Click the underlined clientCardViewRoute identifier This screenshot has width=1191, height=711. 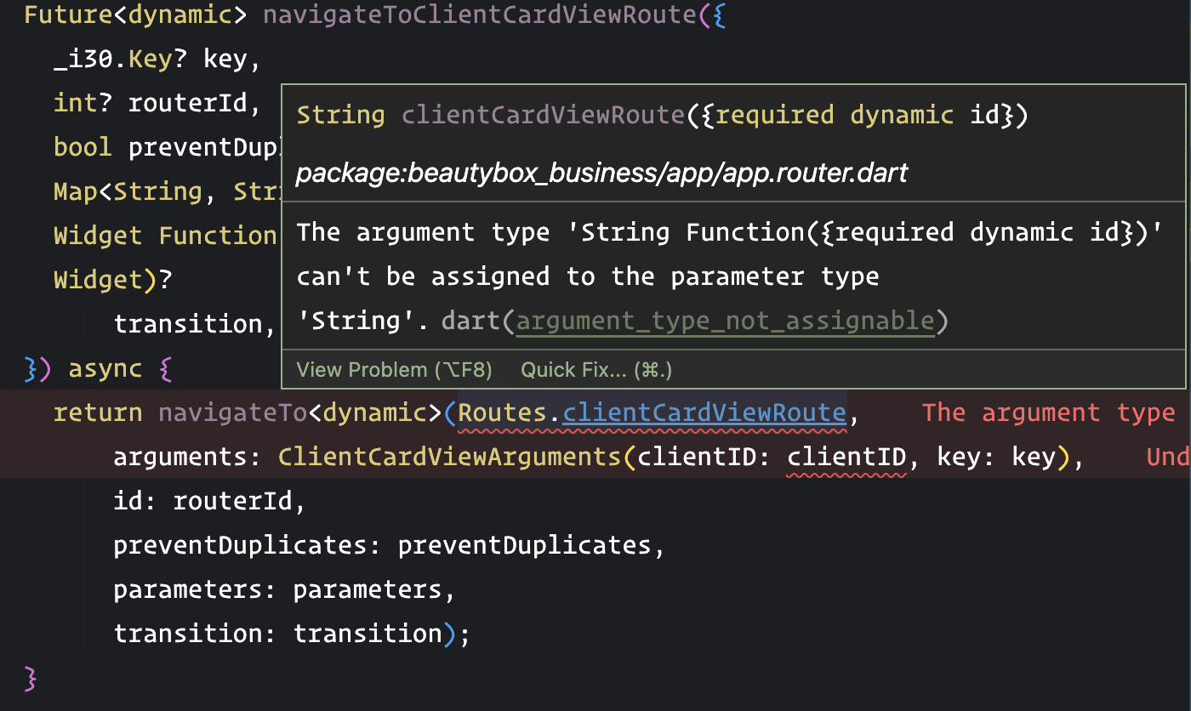click(704, 412)
